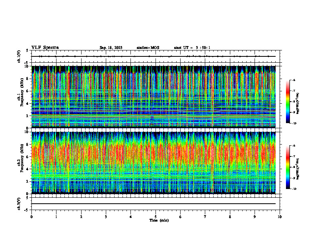Click the "-5" tick on ch.1(V) axis
The width and height of the screenshot is (315, 243).
click(27, 63)
